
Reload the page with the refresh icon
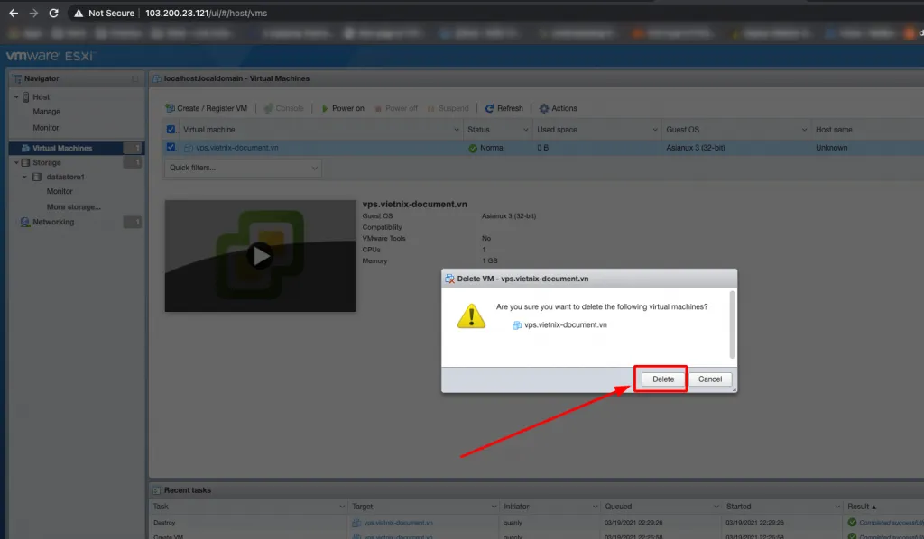tap(53, 13)
